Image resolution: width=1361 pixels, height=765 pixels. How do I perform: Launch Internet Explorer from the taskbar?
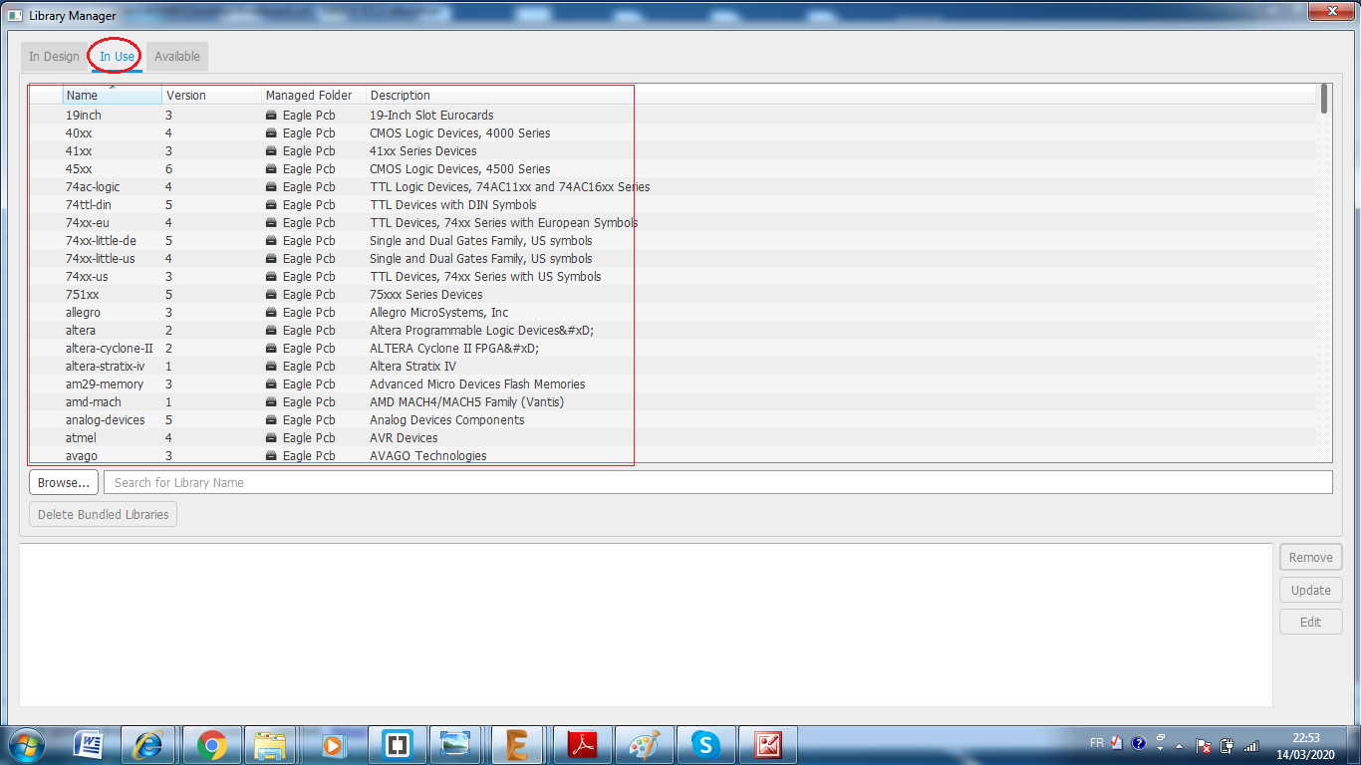tap(147, 745)
